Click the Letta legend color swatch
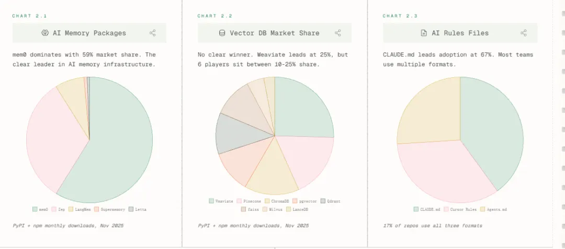 131,209
